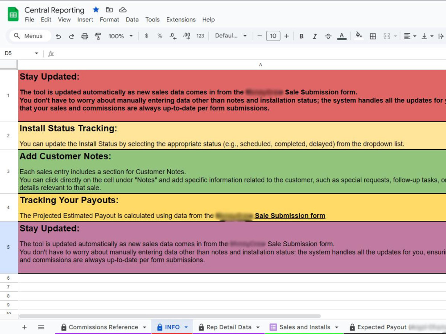Open INFO tab dropdown arrow
The width and height of the screenshot is (446, 334).
186,327
